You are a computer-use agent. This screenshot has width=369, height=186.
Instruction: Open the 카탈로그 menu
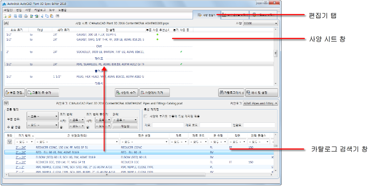tap(40, 10)
